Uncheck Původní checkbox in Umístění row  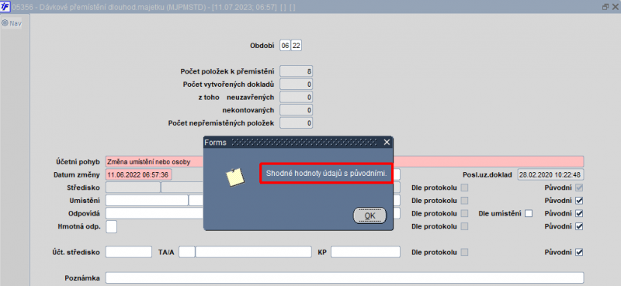[579, 201]
